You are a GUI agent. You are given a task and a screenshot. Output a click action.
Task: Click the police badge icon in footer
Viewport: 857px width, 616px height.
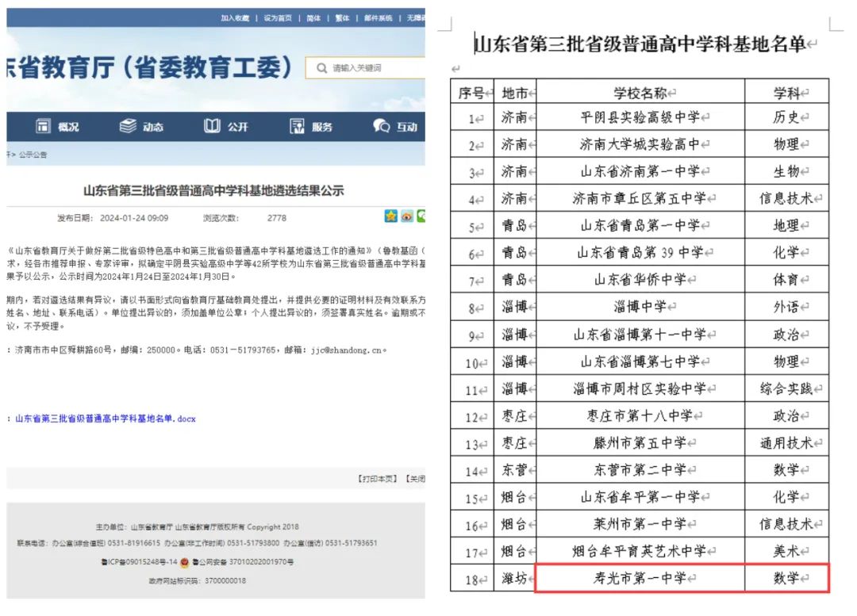tap(184, 562)
